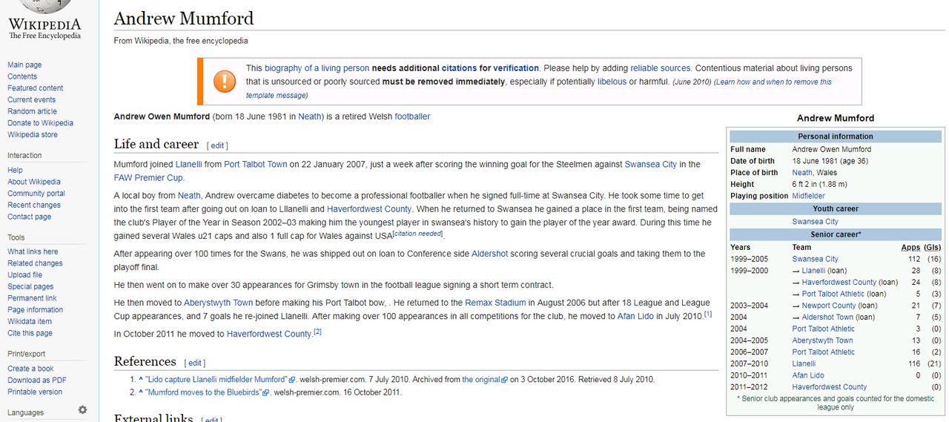Edit the References section
Screen dimensions: 949x422
point(196,363)
